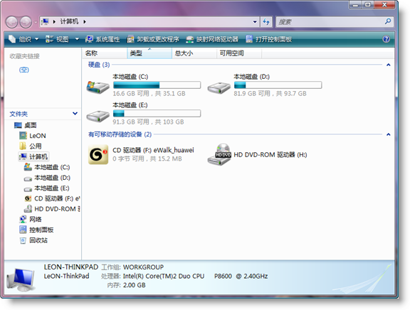410x310 pixels.
Task: Collapse the 文件夹 pane with its chevron
Action: [x=75, y=114]
